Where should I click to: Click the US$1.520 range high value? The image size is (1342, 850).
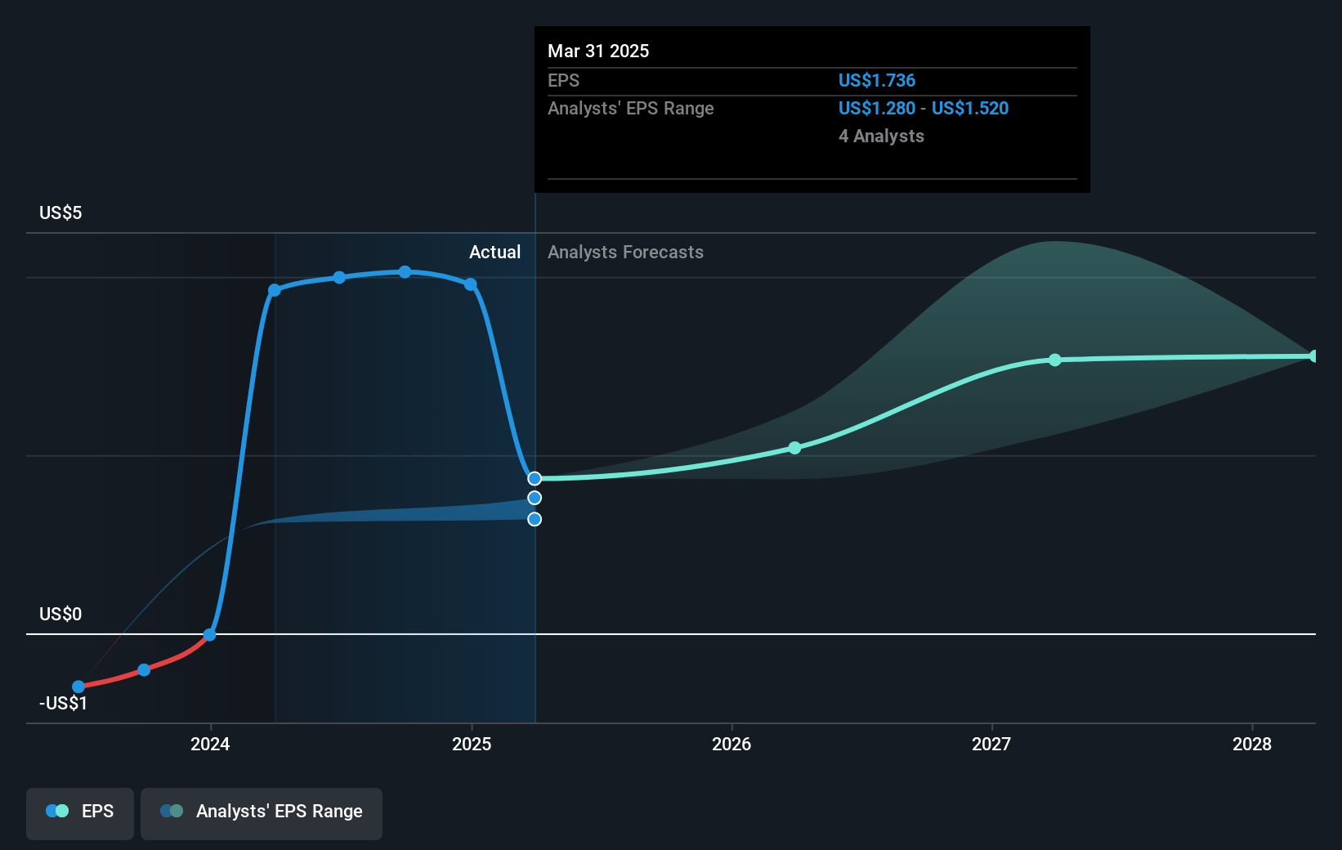point(970,108)
